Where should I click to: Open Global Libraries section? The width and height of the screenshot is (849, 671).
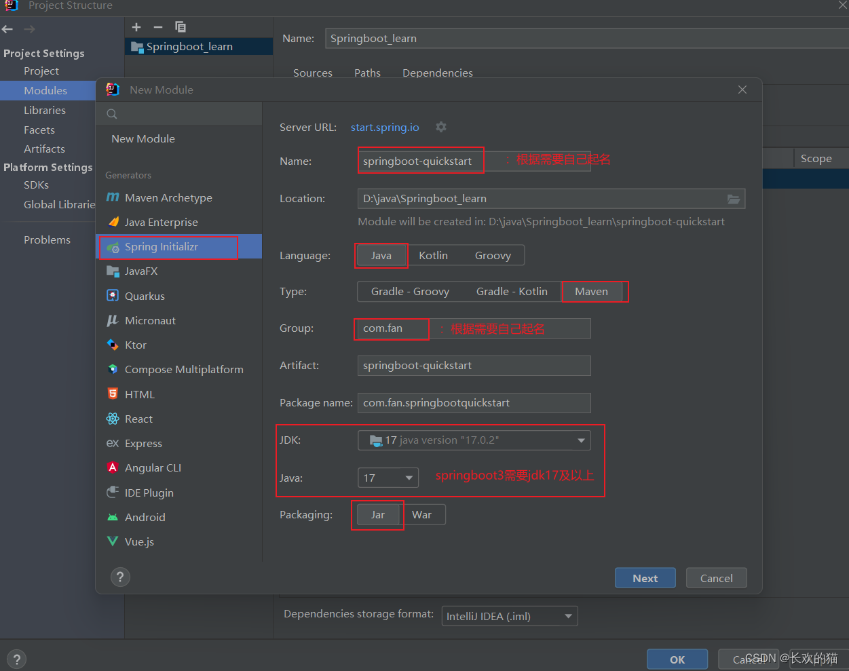click(x=60, y=204)
